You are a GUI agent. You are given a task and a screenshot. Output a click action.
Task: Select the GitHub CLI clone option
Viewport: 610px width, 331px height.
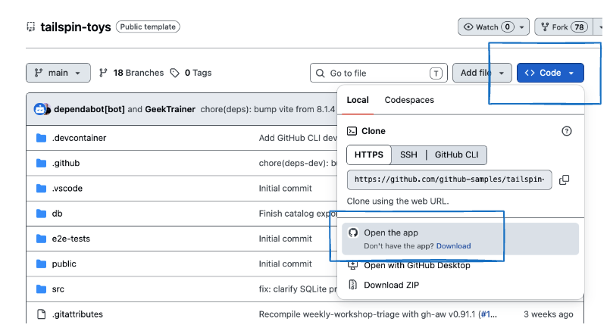pos(456,155)
